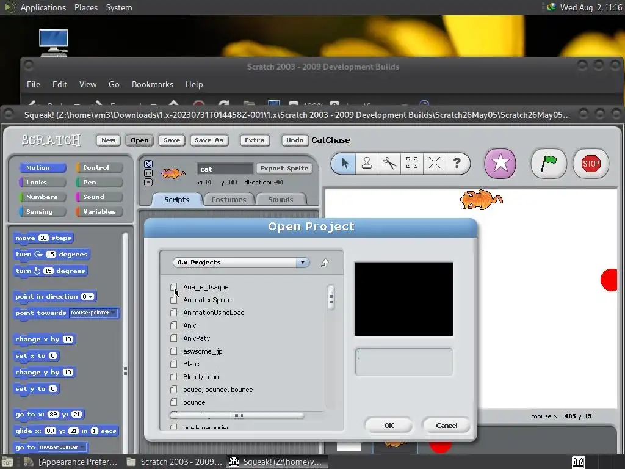Viewport: 625px width, 469px height.
Task: Click the cat sprite on the stage
Action: tap(481, 200)
